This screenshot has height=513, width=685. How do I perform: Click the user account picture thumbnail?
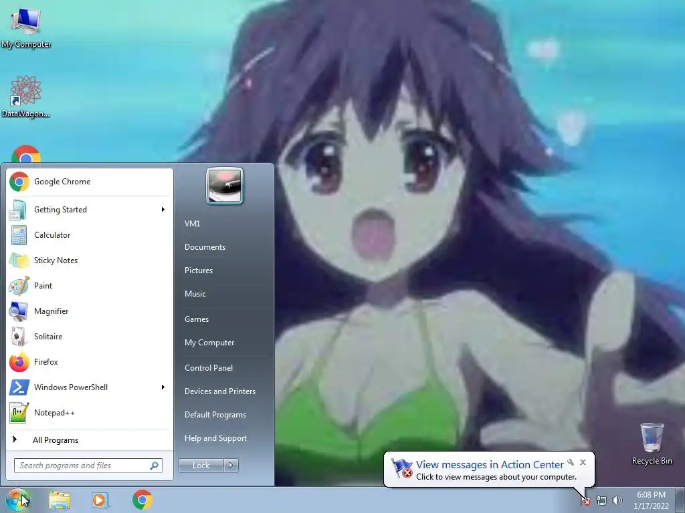[225, 186]
